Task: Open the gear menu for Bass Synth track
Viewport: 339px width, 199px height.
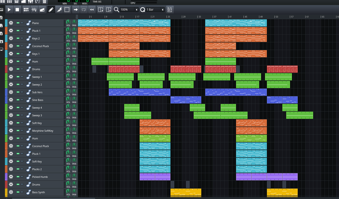Action: [x=11, y=193]
